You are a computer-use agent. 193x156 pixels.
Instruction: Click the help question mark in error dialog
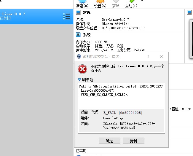point(148,56)
